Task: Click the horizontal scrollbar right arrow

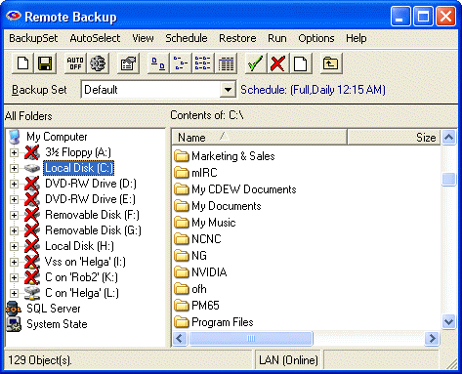Action: click(433, 339)
